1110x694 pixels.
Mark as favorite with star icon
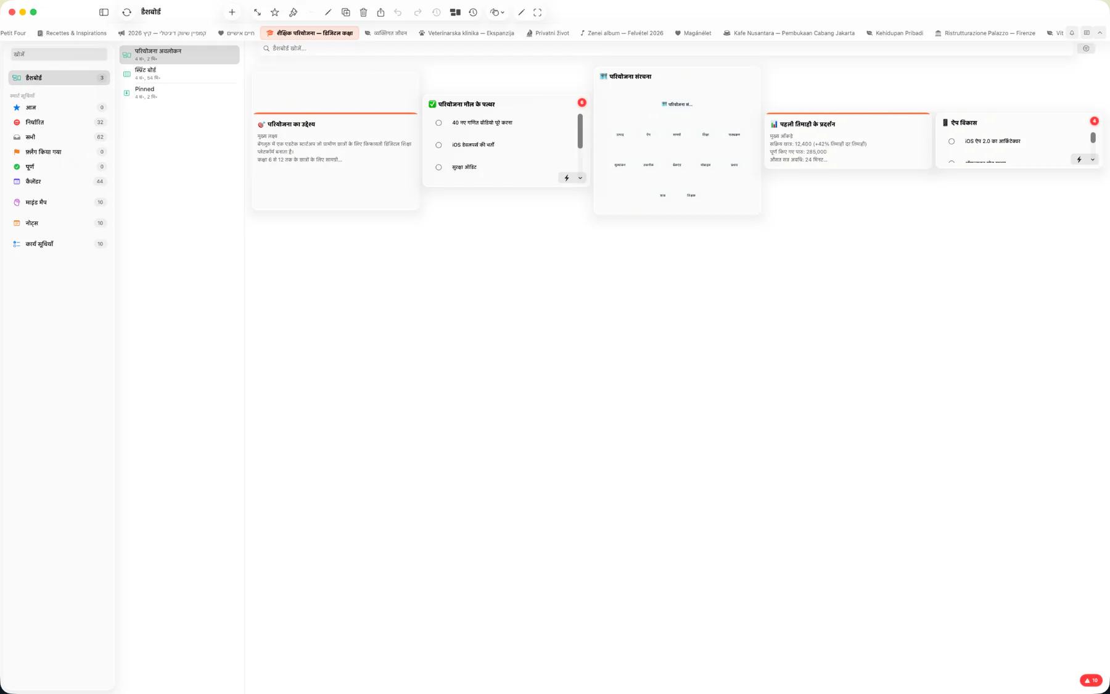275,12
